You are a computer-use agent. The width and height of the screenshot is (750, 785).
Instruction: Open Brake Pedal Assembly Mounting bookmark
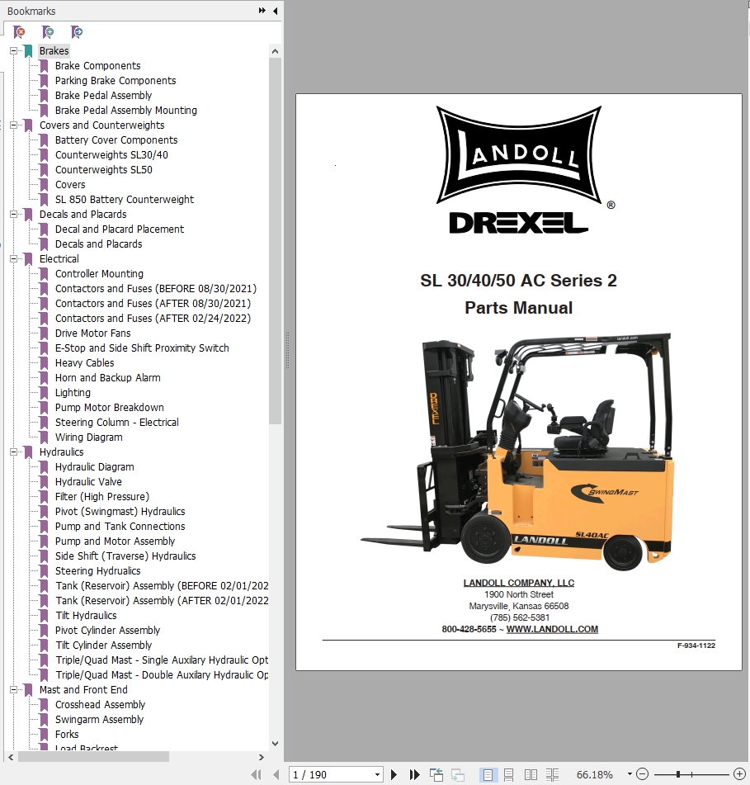(x=126, y=110)
